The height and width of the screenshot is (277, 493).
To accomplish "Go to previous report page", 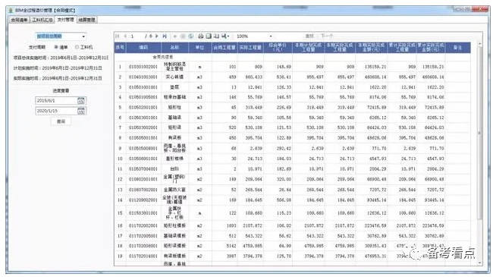I will 125,36.
